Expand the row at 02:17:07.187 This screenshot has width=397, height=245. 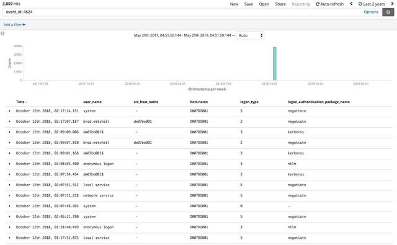[x=10, y=122]
